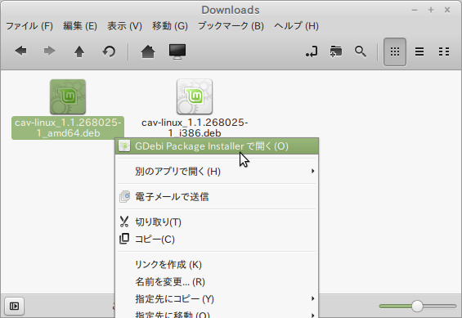Open the search magnifier tool
Screen dimensions: 462x318
pos(361,52)
